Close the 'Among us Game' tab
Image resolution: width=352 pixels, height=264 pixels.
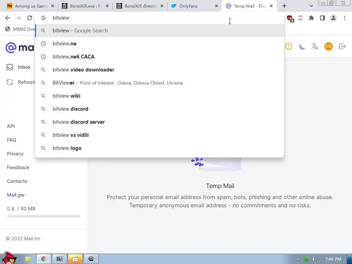click(x=53, y=6)
